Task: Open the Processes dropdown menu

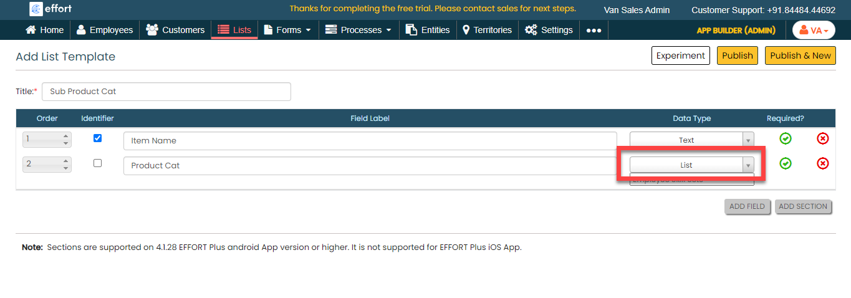Action: click(359, 30)
